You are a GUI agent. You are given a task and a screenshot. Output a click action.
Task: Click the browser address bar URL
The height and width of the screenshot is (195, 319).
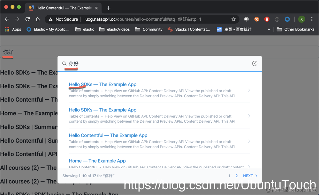(142, 19)
